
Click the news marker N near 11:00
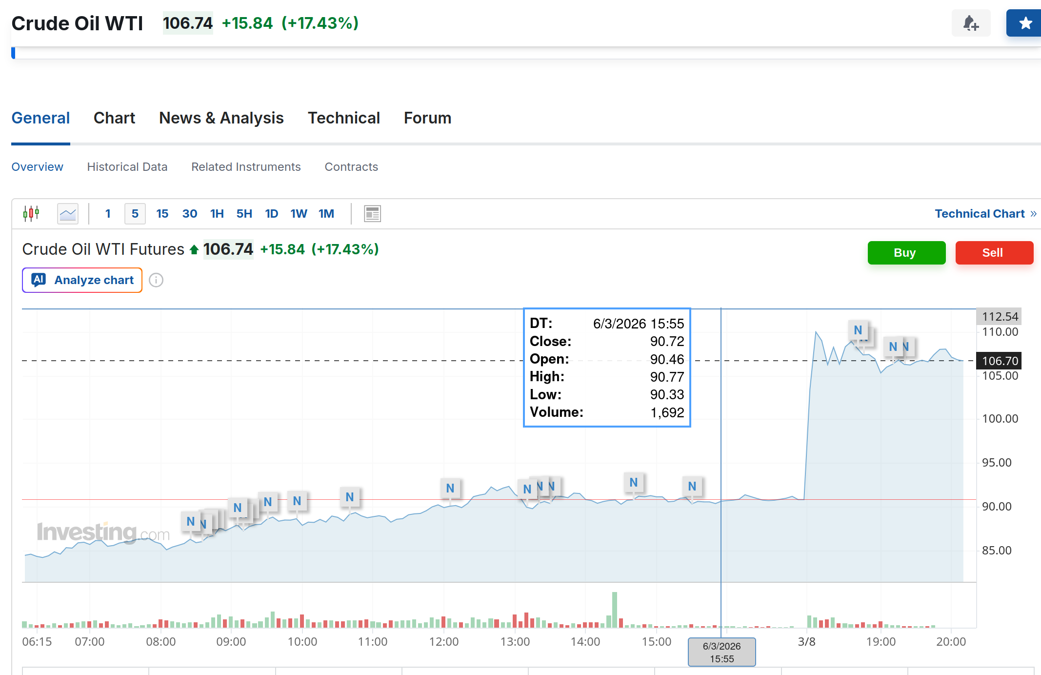point(350,497)
